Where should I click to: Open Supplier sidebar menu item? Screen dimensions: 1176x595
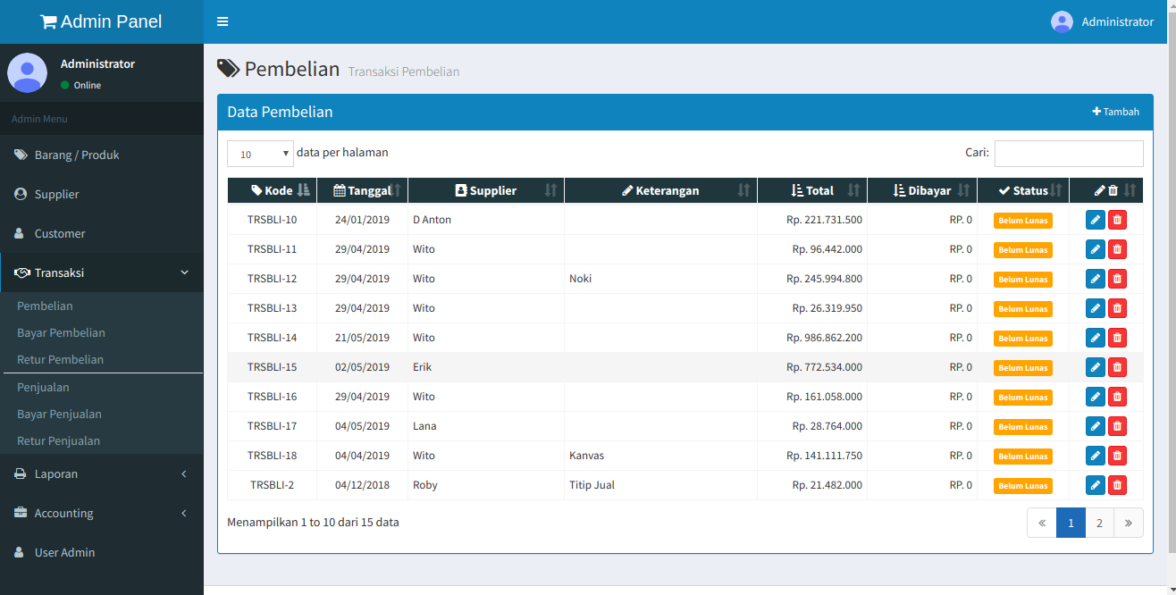(x=102, y=194)
